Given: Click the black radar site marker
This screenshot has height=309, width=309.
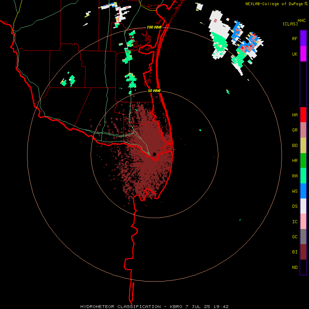Looking at the screenshot, I should pyautogui.click(x=154, y=154).
